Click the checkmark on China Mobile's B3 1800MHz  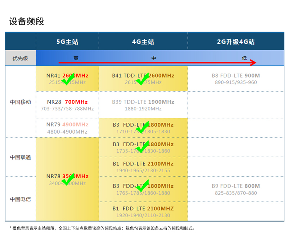pos(141,128)
